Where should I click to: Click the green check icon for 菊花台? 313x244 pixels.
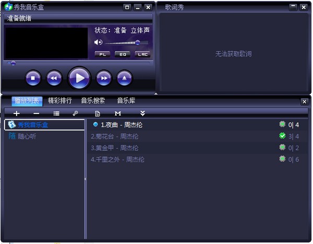[282, 136]
